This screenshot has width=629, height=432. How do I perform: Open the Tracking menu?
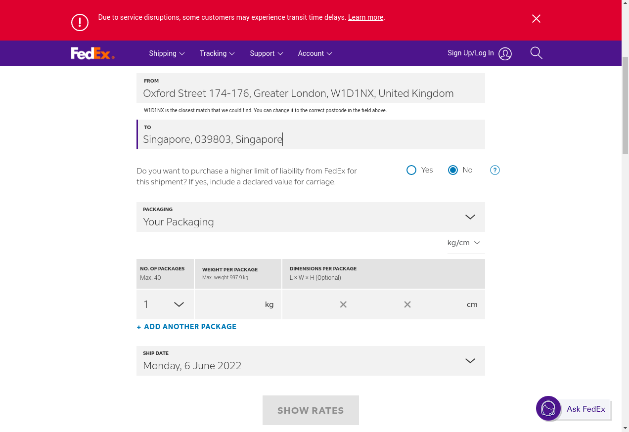click(x=217, y=53)
